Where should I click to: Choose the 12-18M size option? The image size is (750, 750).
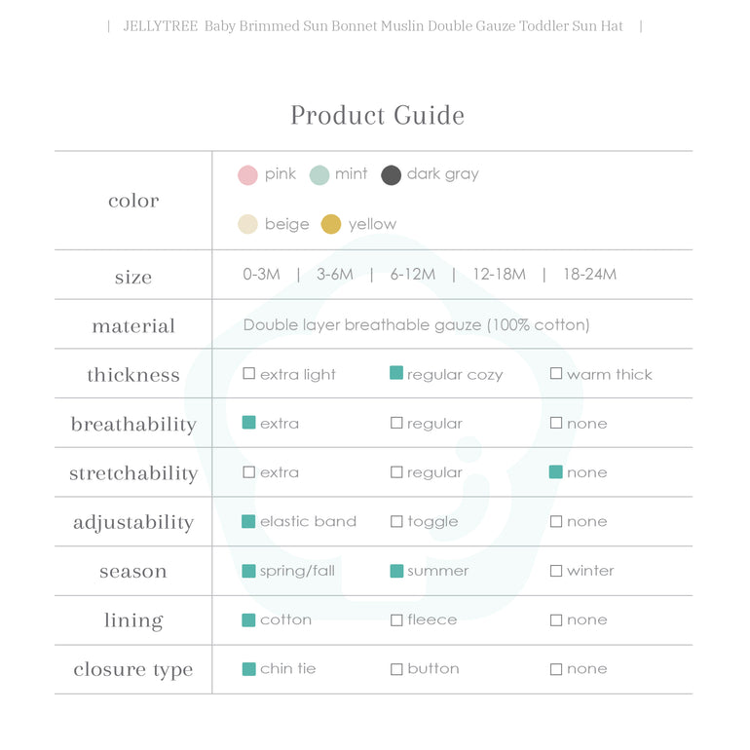[499, 275]
